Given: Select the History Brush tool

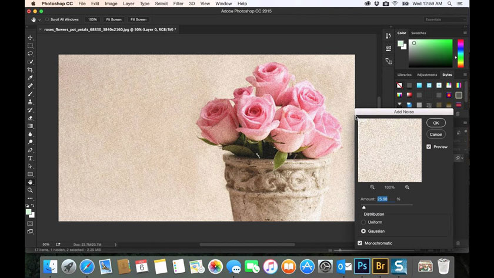Looking at the screenshot, I should click(30, 110).
